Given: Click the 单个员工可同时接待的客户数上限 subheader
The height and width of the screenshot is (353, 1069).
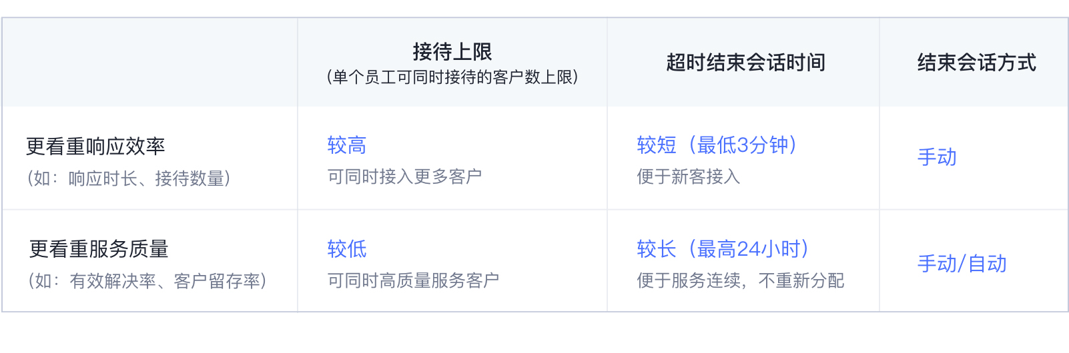Looking at the screenshot, I should [452, 77].
